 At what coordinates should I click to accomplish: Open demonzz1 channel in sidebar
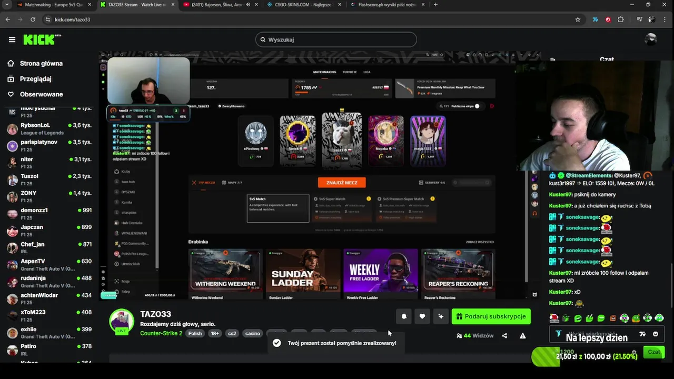point(49,213)
